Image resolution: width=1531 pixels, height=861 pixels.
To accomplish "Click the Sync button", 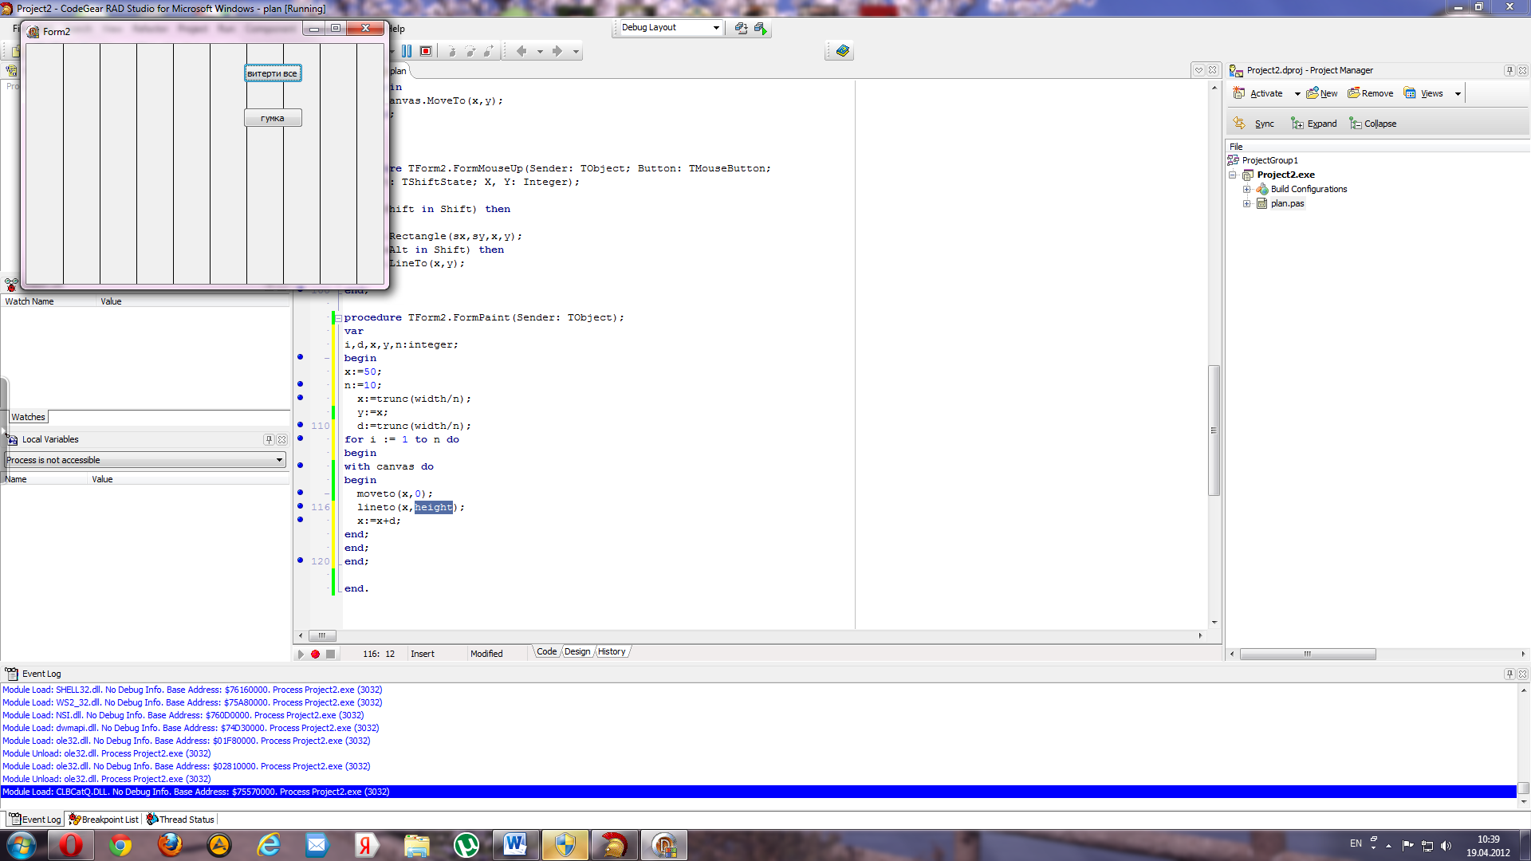I will [x=1254, y=124].
